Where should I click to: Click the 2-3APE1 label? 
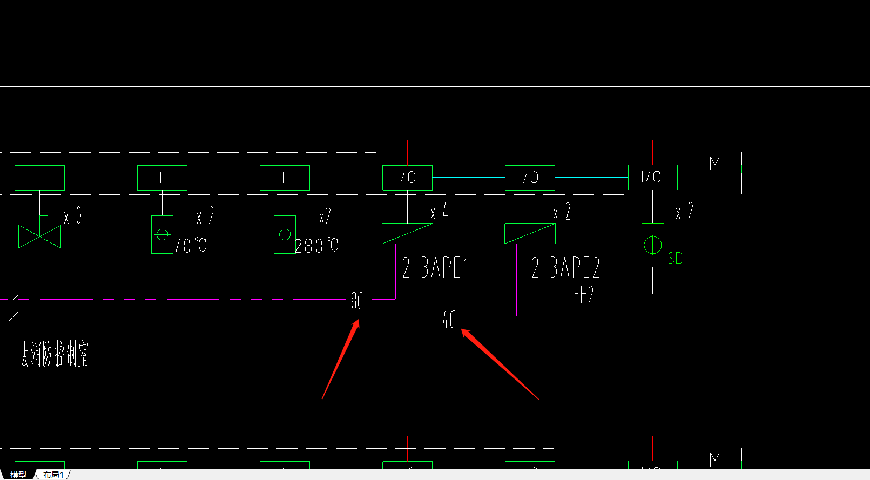(436, 267)
